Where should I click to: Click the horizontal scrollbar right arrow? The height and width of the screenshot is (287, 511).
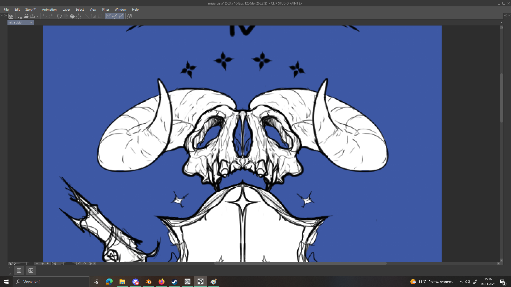[x=498, y=264]
